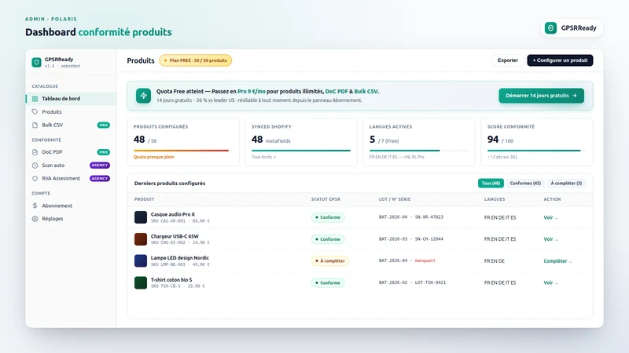629x353 pixels.
Task: Click Voir for Casque audio Pro X
Action: 550,217
